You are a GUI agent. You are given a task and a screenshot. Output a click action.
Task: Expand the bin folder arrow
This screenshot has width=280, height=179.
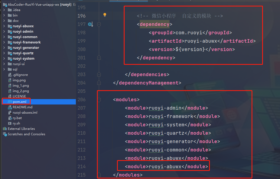click(x=4, y=15)
